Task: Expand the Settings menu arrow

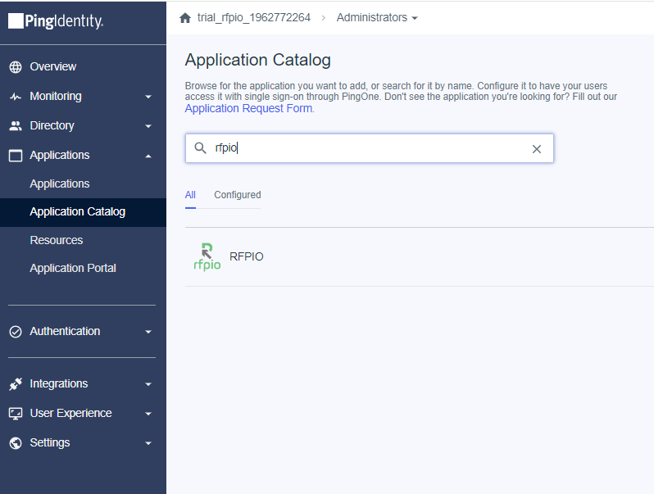Action: (x=148, y=443)
